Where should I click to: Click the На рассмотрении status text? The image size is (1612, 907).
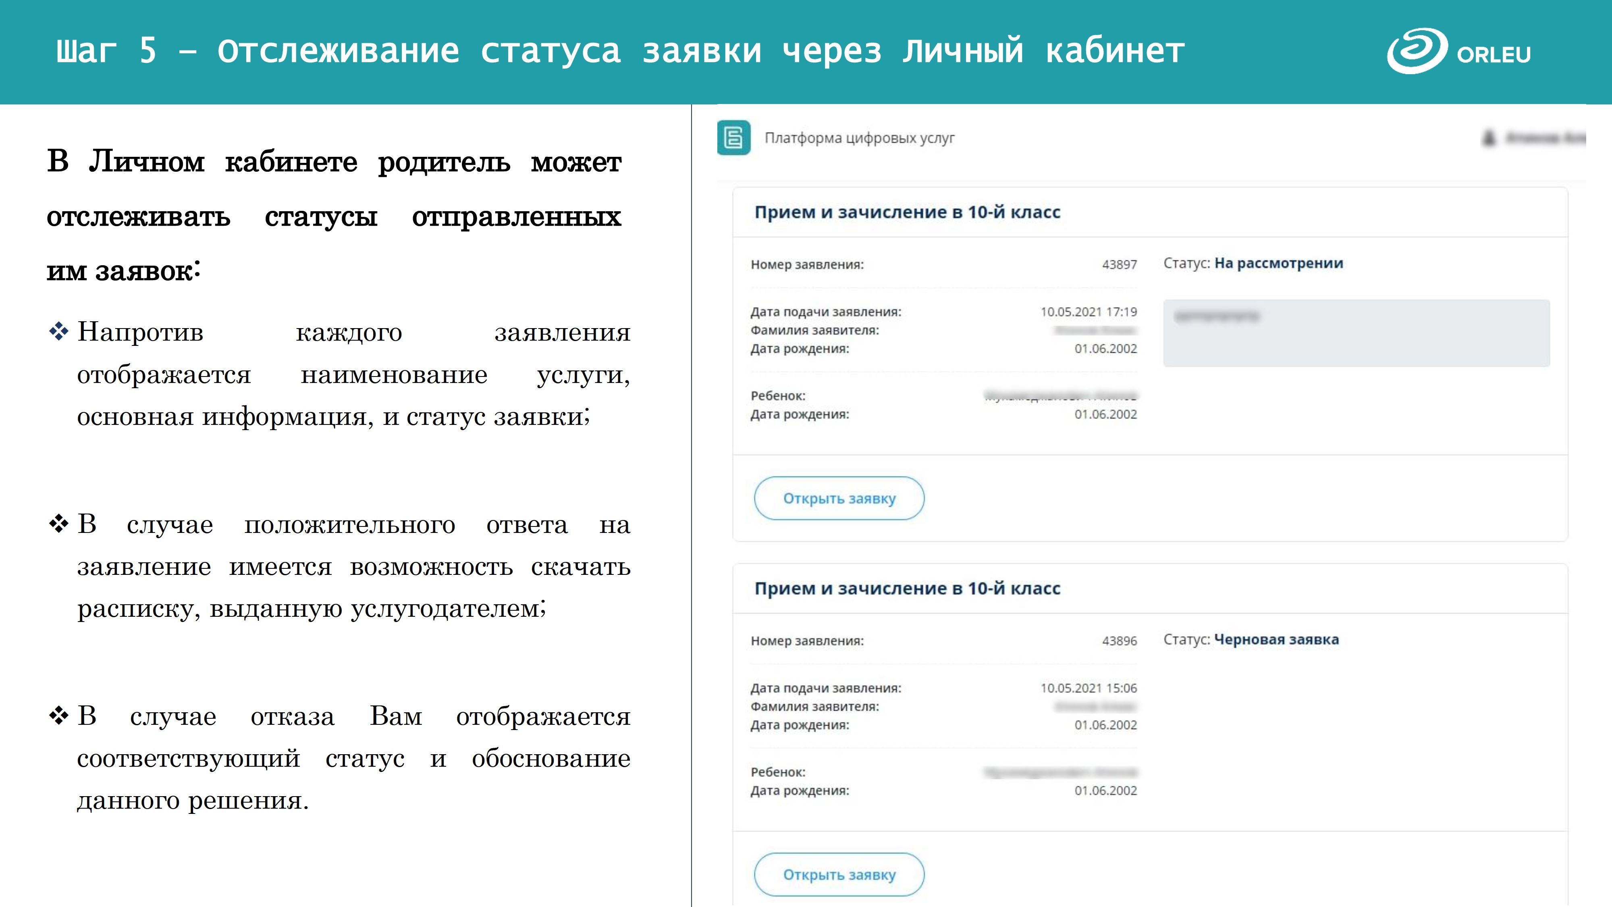tap(1278, 264)
